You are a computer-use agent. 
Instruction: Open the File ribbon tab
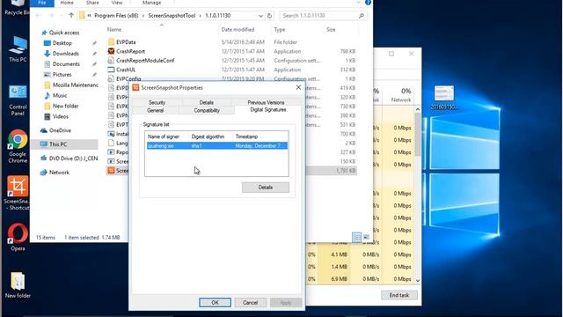pos(42,3)
